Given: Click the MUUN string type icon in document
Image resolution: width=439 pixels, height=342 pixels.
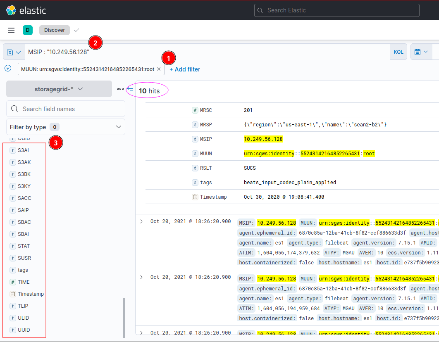Looking at the screenshot, I should pos(195,154).
